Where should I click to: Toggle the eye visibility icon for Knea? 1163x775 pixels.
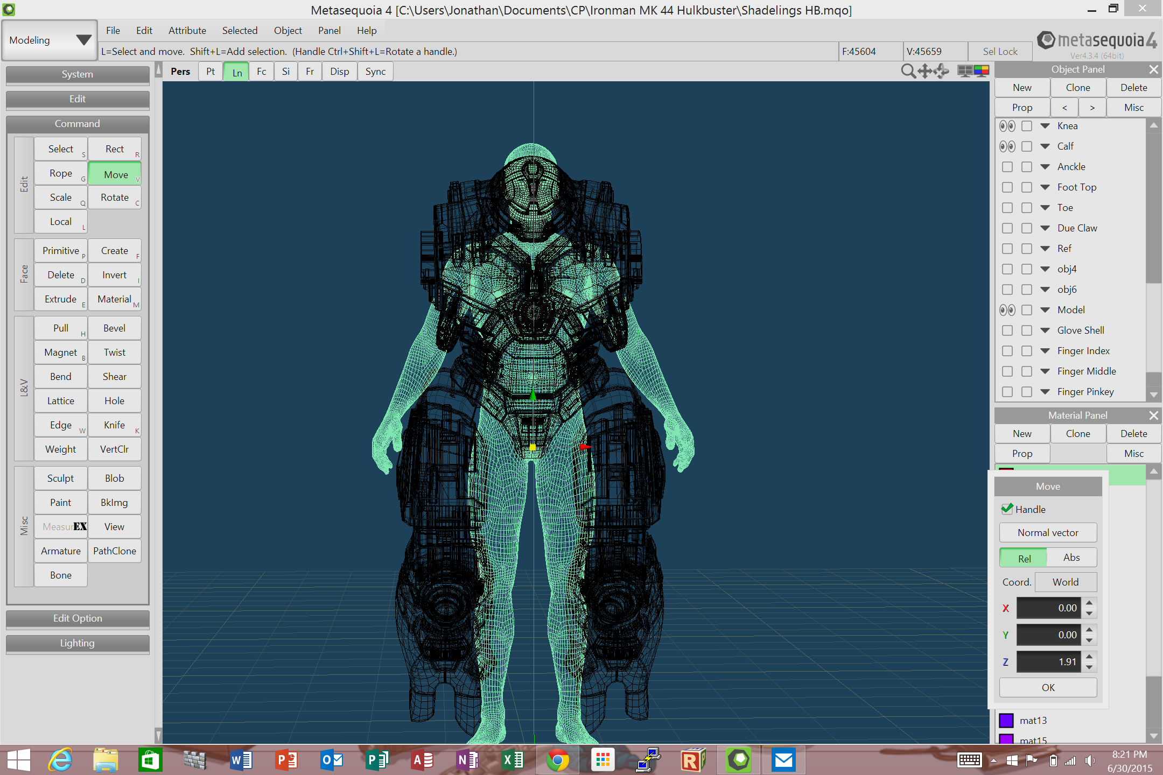click(1007, 126)
